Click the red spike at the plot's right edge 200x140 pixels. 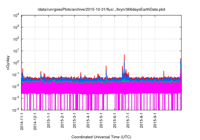pyautogui.click(x=181, y=59)
